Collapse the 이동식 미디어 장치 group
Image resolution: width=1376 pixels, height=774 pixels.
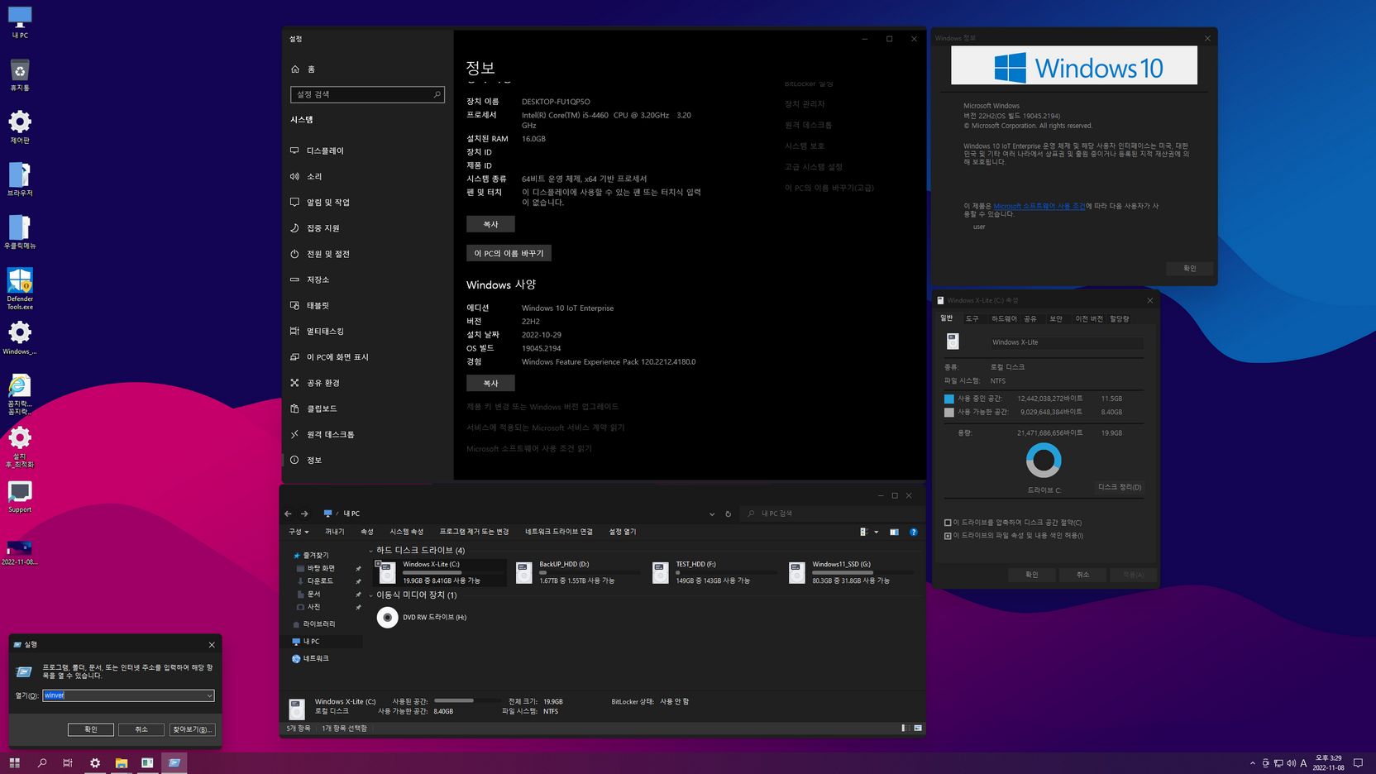(x=370, y=595)
